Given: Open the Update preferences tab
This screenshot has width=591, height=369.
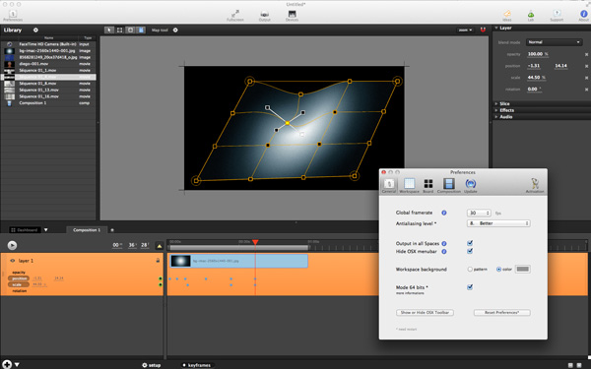Looking at the screenshot, I should [x=471, y=185].
